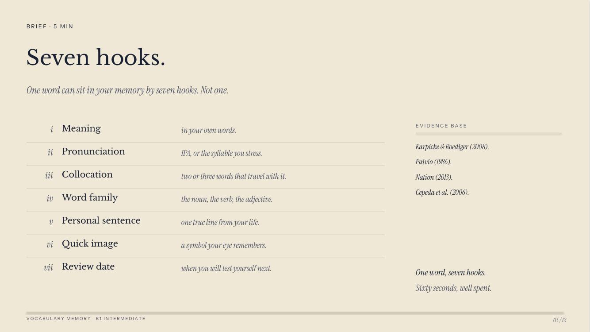The image size is (590, 332).
Task: Select the 'Quick image' entry
Action: pos(206,247)
